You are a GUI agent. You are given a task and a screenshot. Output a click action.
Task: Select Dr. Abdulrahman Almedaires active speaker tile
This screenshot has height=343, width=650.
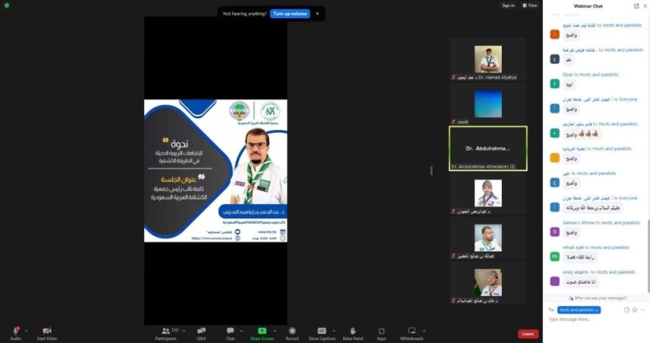488,148
